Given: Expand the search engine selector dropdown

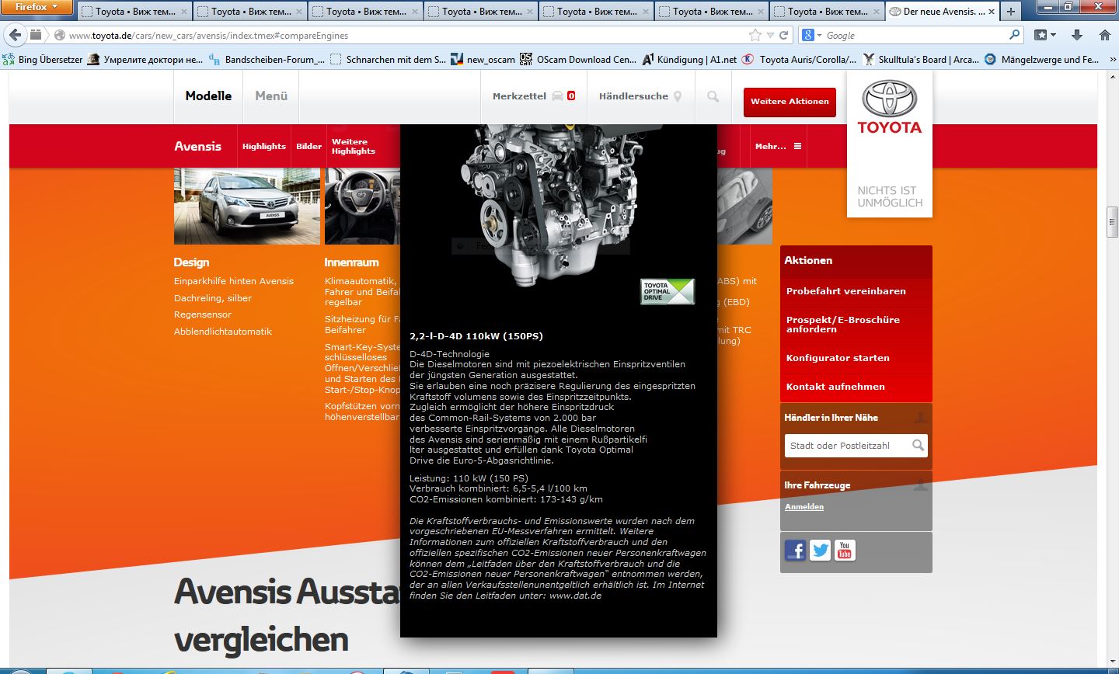Looking at the screenshot, I should (x=812, y=35).
